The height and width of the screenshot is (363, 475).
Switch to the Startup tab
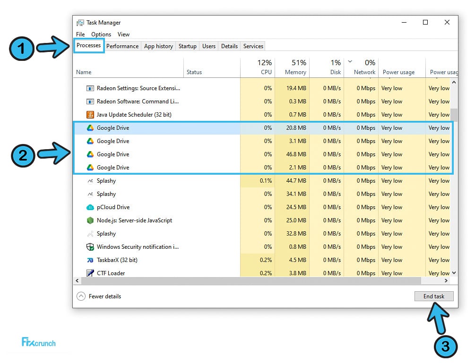187,46
